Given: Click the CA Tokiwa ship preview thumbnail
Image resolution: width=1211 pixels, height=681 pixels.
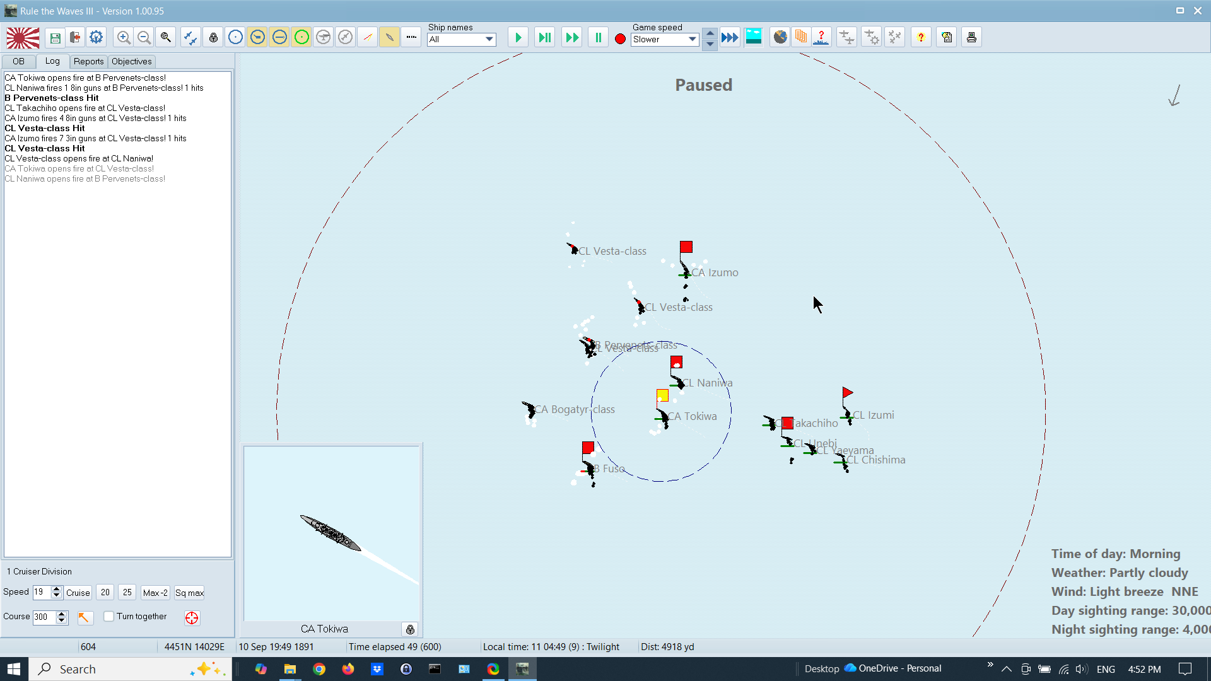Looking at the screenshot, I should click(332, 533).
